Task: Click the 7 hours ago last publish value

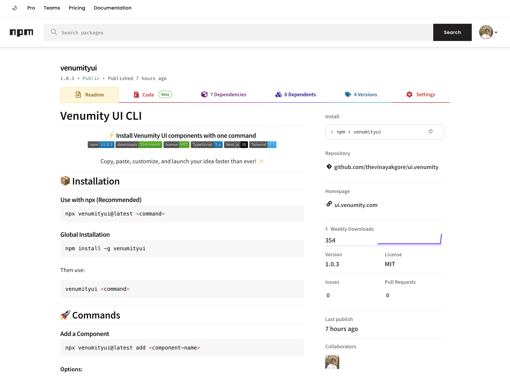Action: pyautogui.click(x=341, y=329)
